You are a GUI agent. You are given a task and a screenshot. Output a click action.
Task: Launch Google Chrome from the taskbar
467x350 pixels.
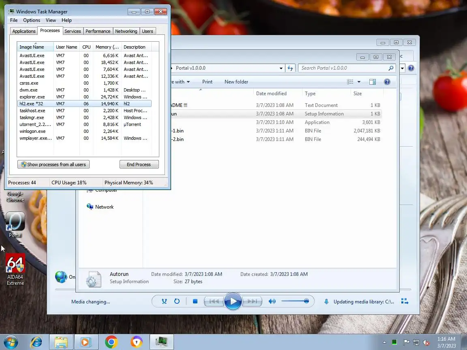(111, 342)
